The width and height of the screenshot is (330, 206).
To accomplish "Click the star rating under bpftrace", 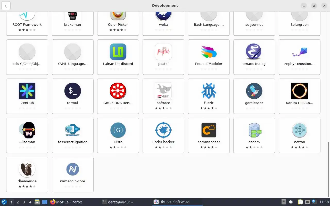I will coord(163,108).
